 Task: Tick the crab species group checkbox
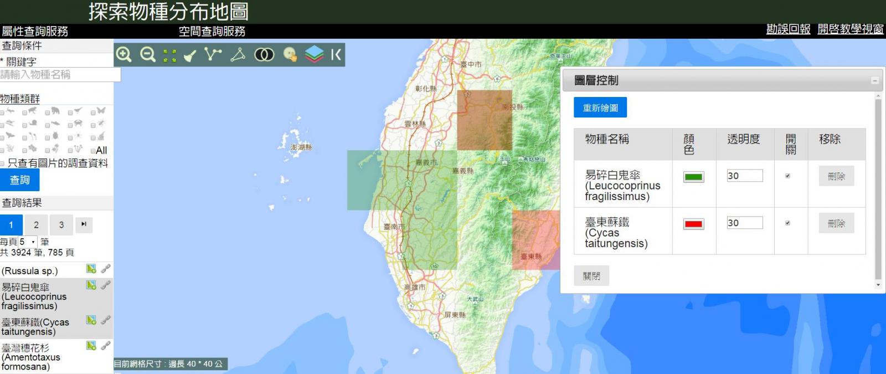click(x=70, y=125)
